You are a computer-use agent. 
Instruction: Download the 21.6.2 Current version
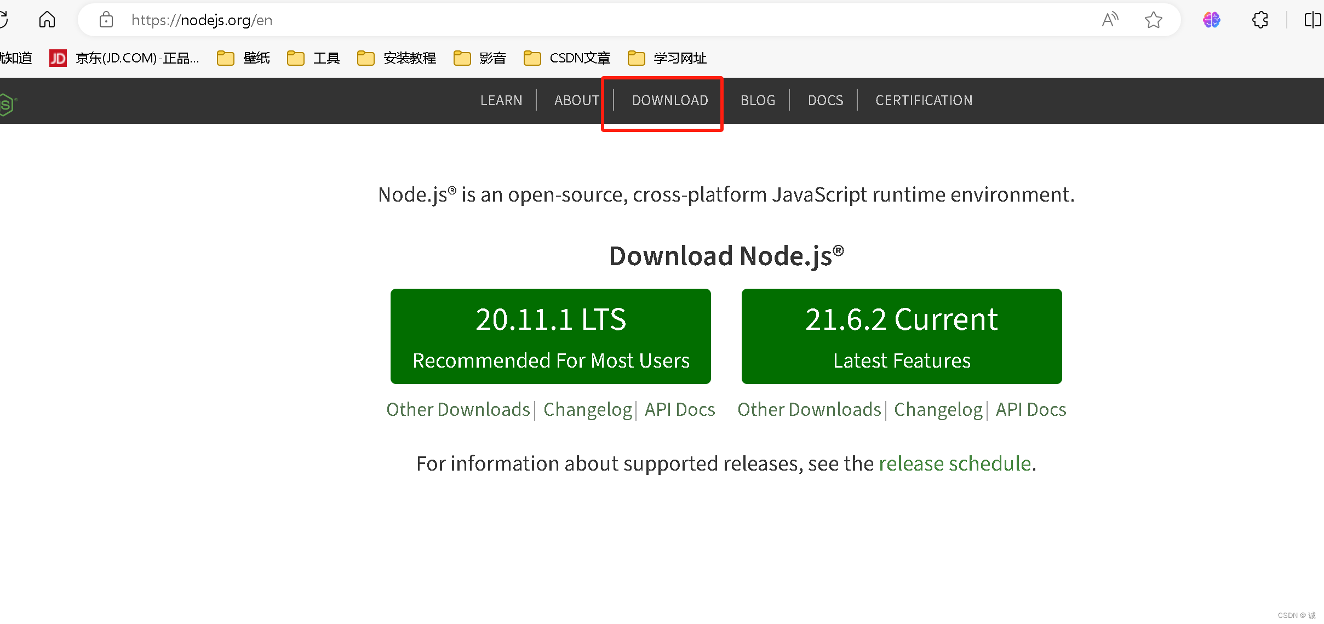901,336
